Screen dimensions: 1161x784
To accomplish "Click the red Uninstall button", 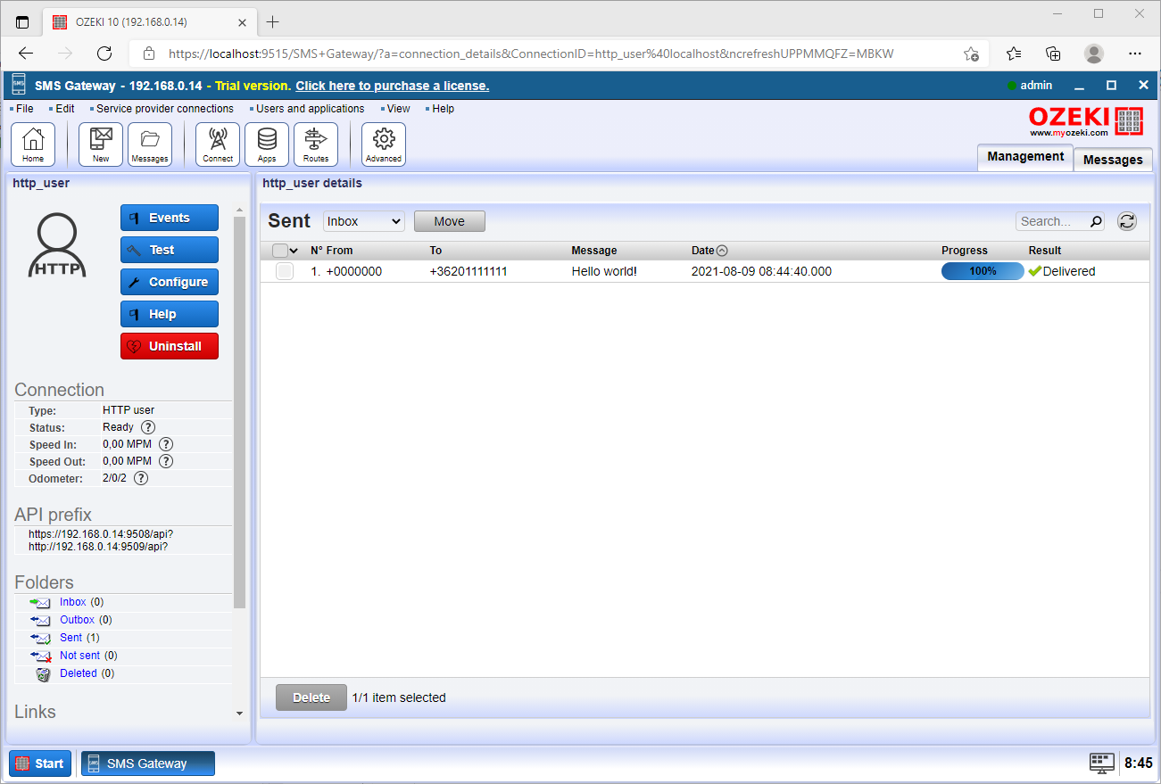I will click(170, 346).
